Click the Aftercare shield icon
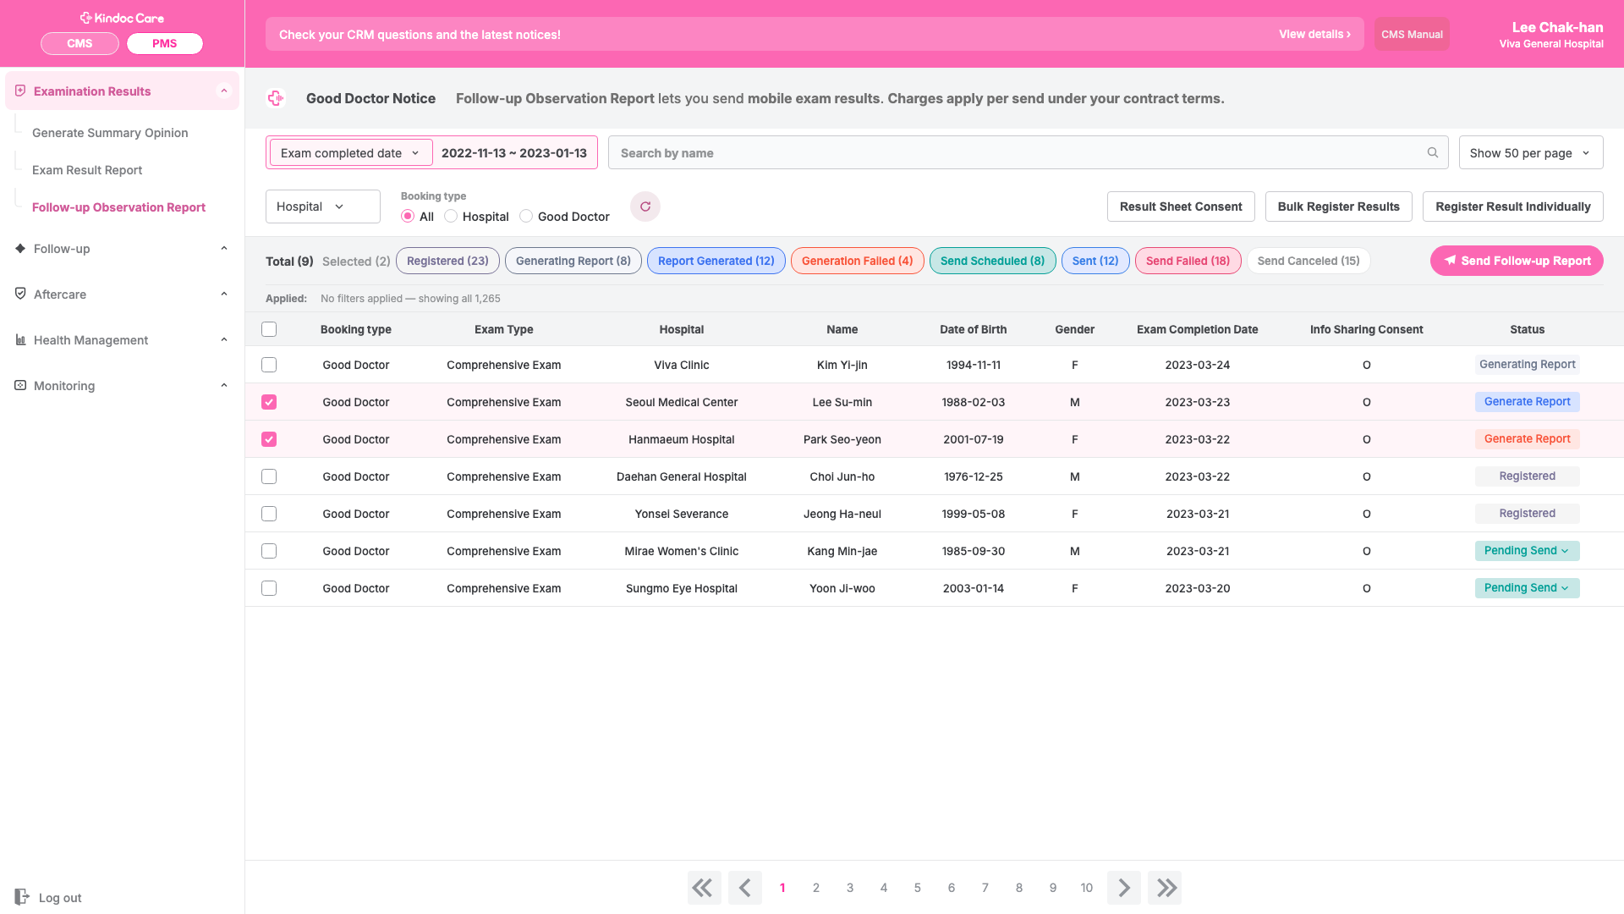Screen dimensions: 1624x914 [x=20, y=294]
